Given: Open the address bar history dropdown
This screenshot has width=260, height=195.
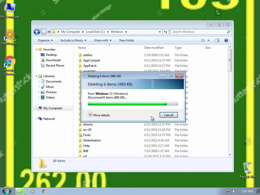Looking at the screenshot, I should 160,32.
